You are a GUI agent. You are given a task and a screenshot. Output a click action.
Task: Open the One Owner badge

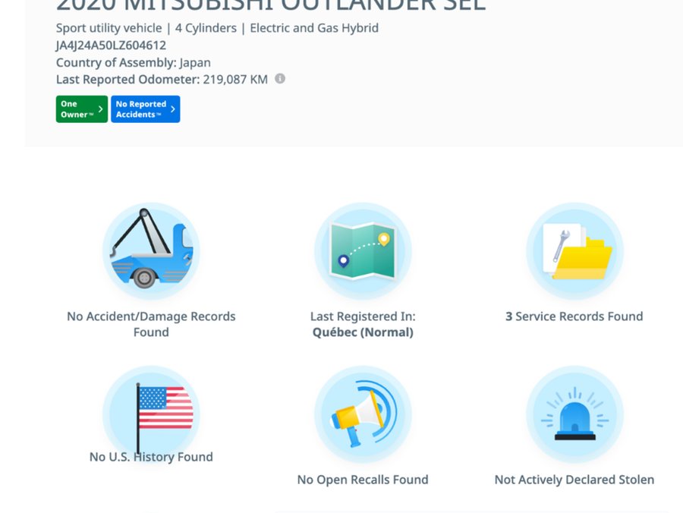click(x=81, y=109)
